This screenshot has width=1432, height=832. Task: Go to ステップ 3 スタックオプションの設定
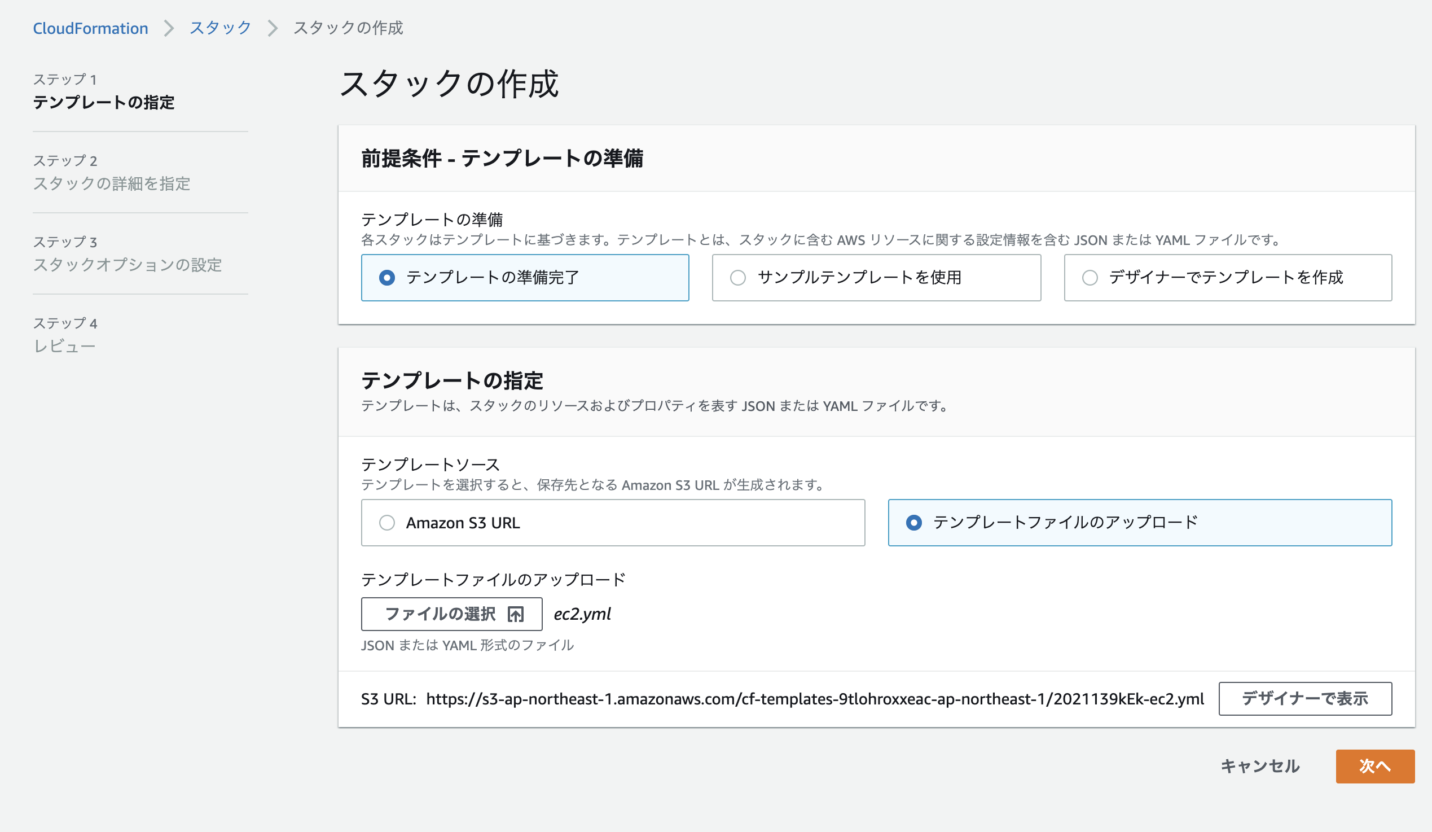tap(129, 265)
